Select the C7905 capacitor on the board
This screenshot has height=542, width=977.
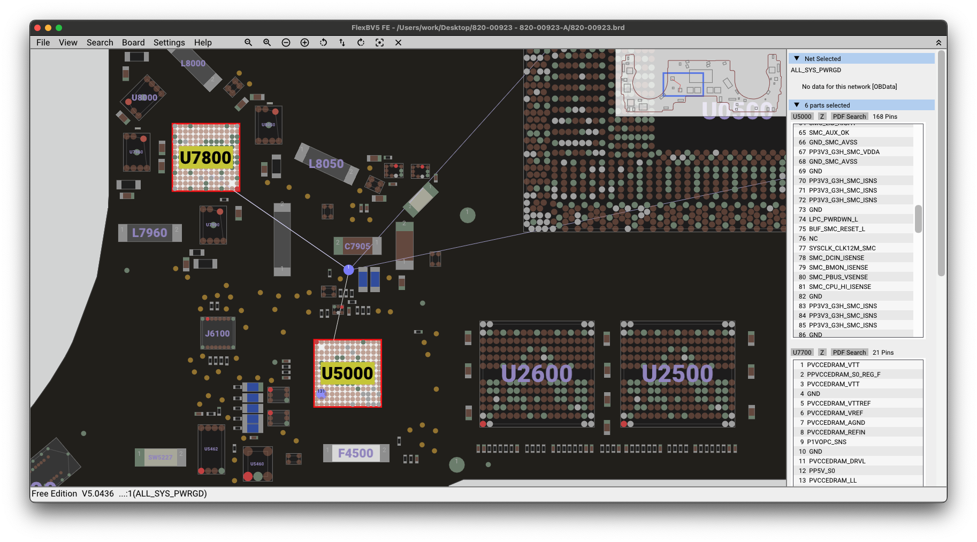click(357, 246)
